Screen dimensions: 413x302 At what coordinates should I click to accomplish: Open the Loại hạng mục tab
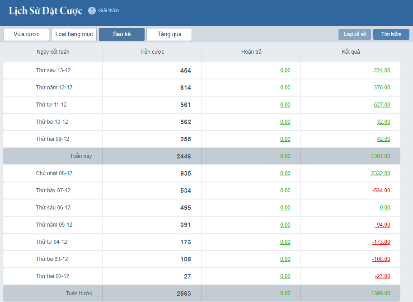(x=74, y=34)
